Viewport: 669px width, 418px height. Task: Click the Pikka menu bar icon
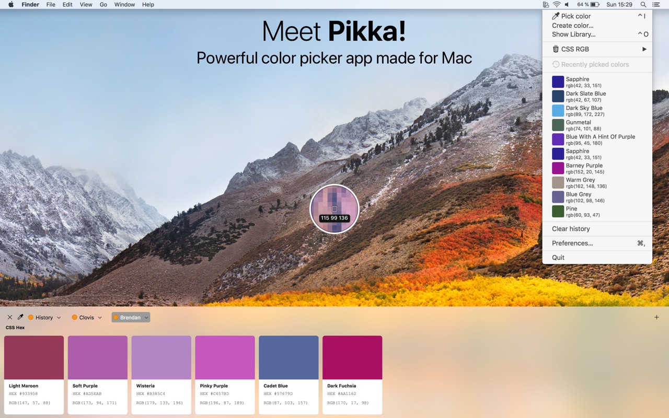tap(546, 4)
